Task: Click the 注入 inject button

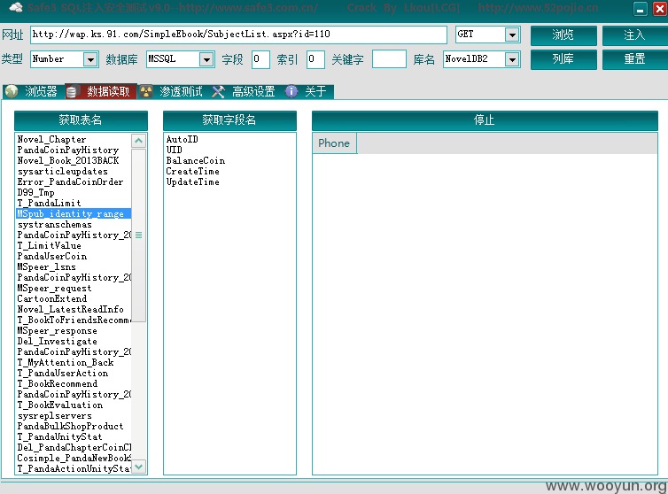Action: pyautogui.click(x=634, y=35)
